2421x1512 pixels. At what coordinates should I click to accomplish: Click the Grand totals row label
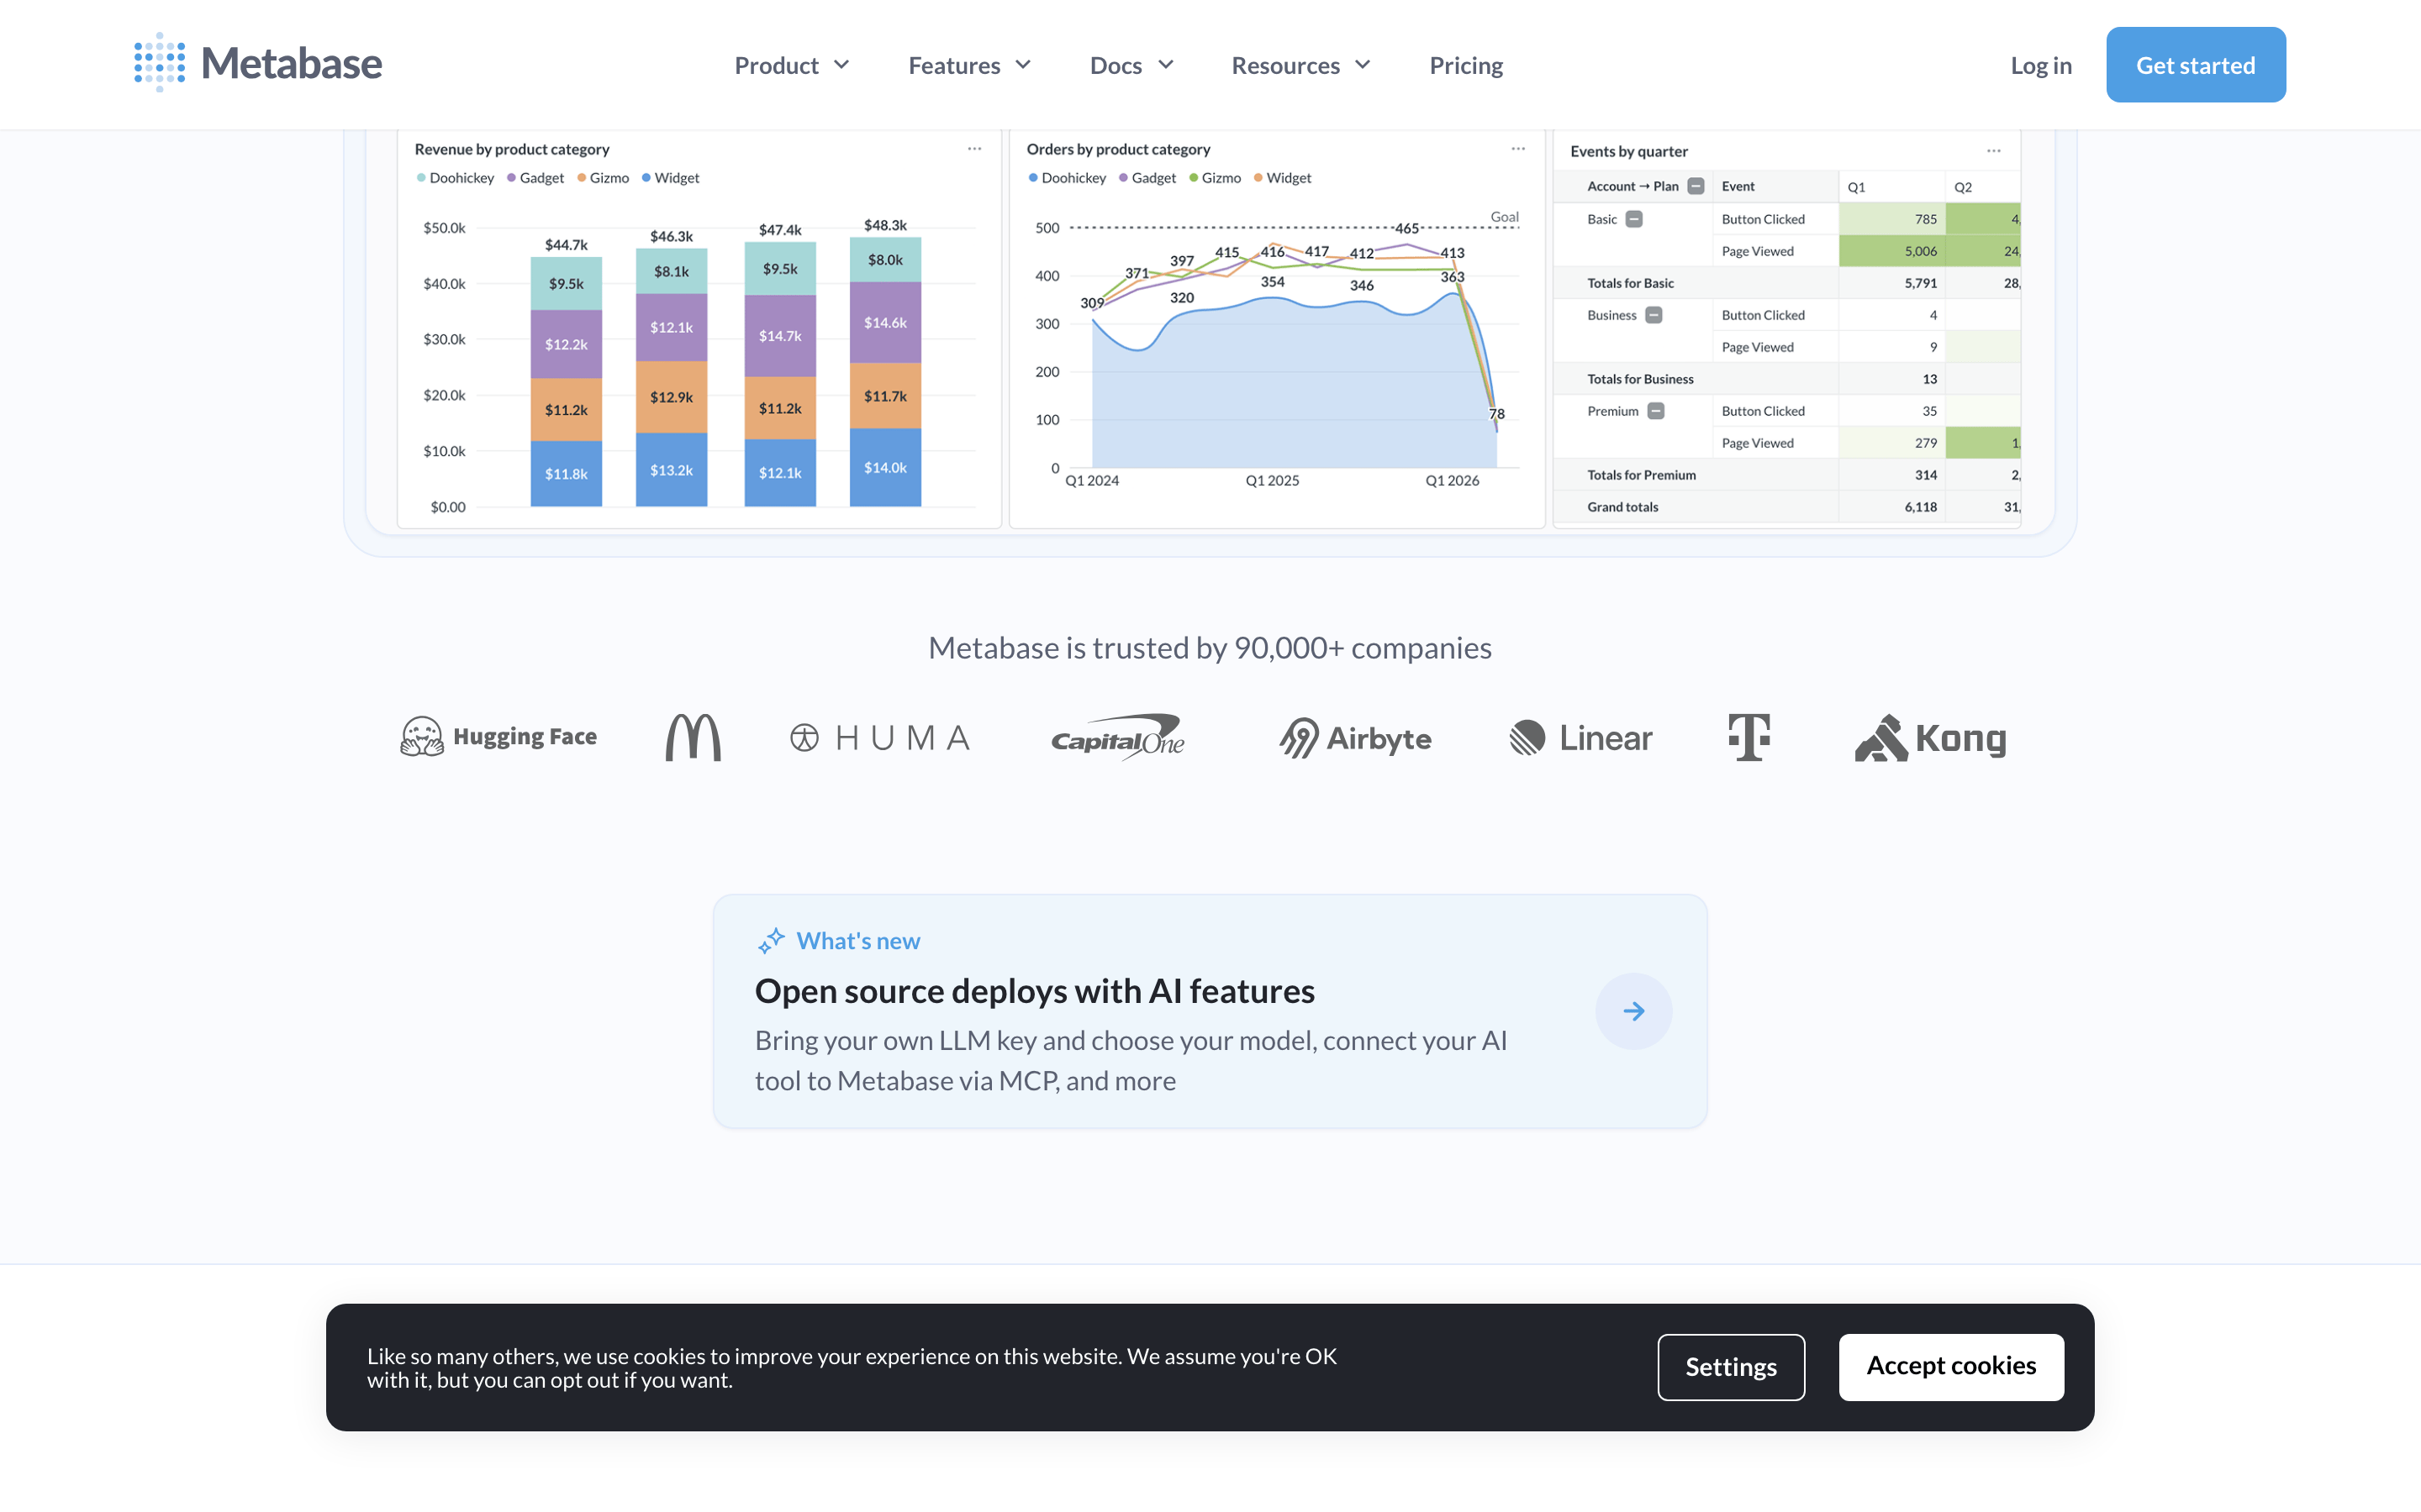point(1622,507)
